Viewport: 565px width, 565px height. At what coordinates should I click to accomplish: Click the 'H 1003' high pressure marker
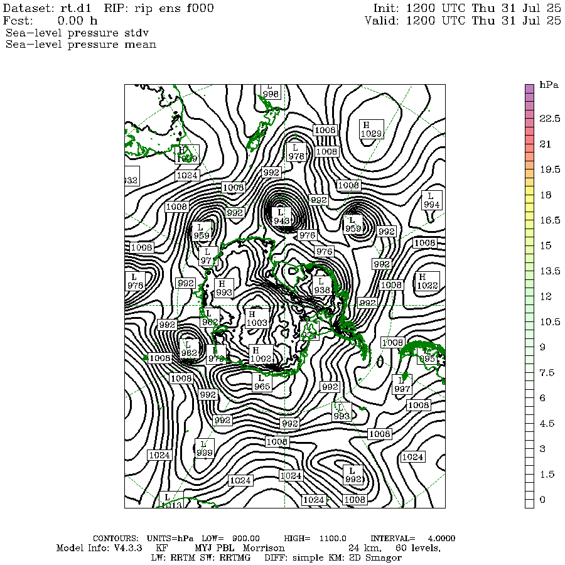point(257,318)
